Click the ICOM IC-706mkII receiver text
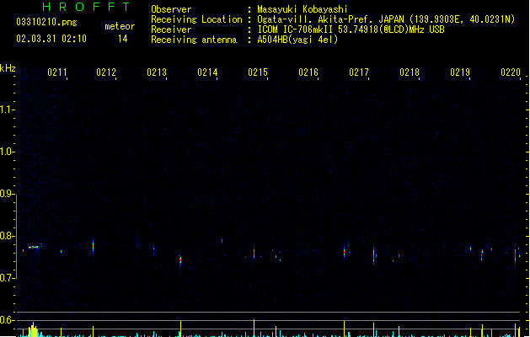 [351, 29]
